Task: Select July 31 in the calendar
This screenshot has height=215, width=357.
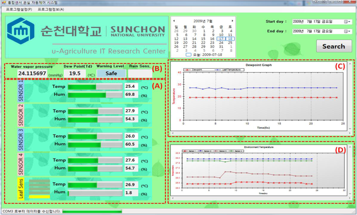Action: tap(221, 47)
